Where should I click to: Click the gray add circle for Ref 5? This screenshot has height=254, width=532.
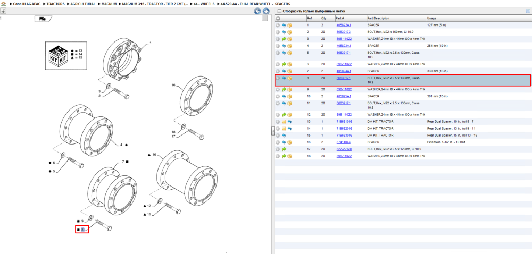click(x=278, y=53)
